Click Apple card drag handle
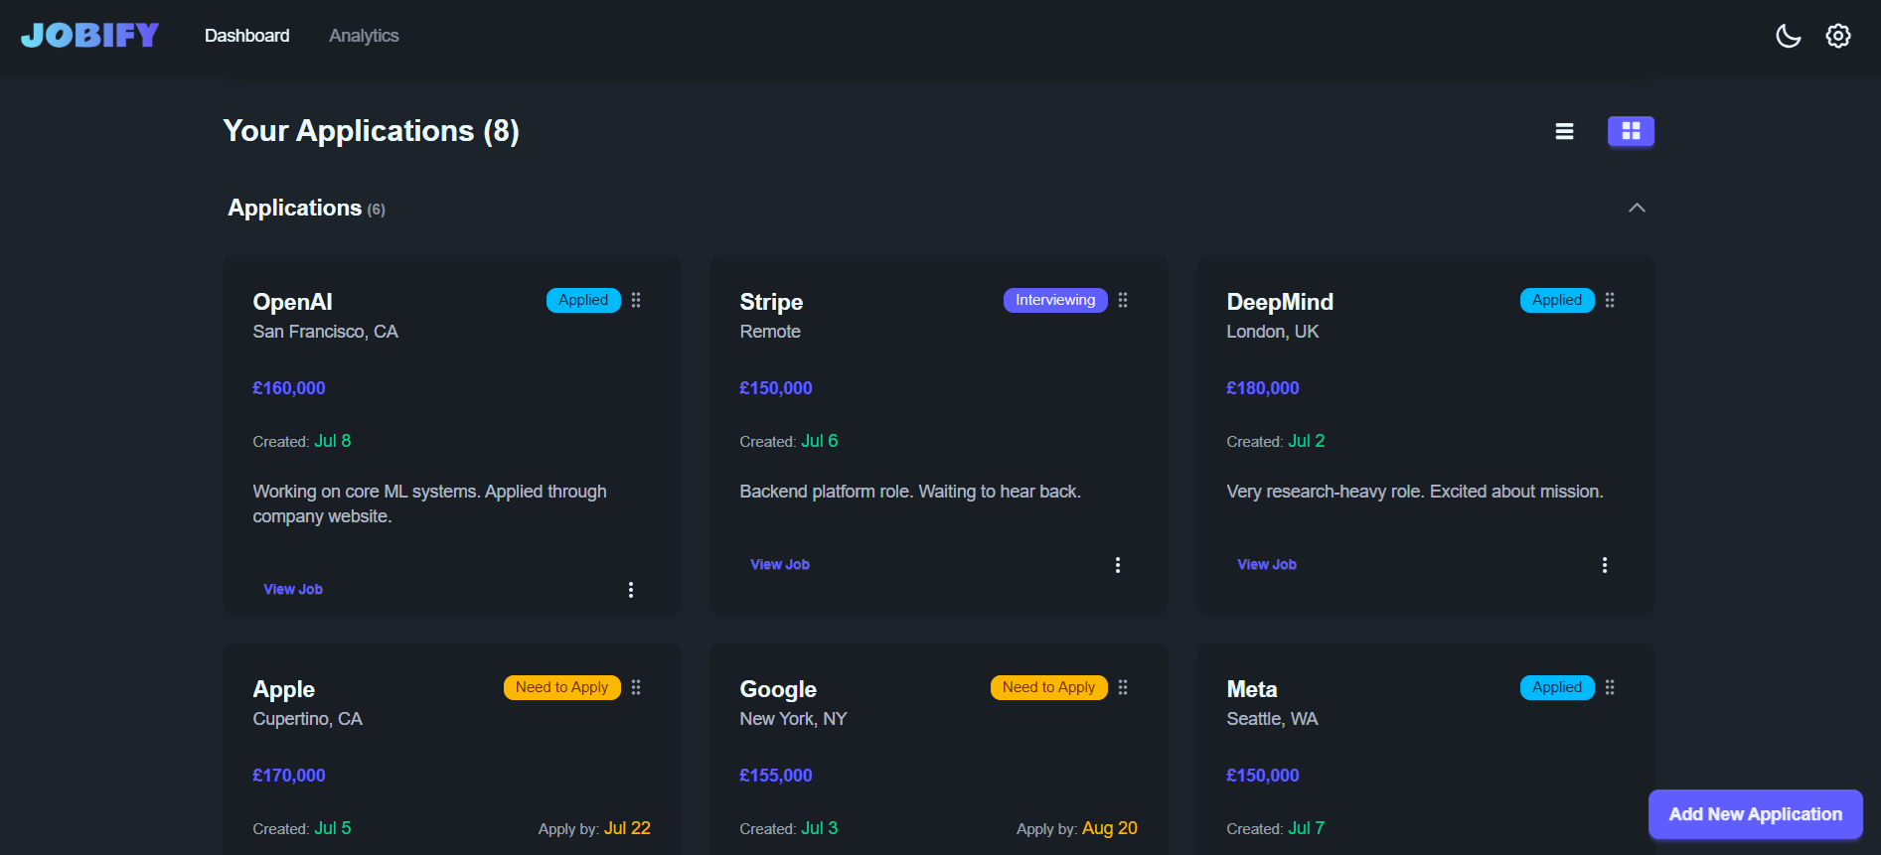Screen dimensions: 1881x855 pyautogui.click(x=636, y=687)
